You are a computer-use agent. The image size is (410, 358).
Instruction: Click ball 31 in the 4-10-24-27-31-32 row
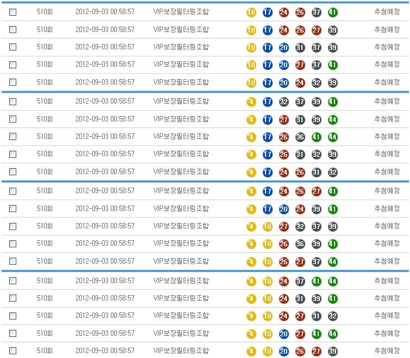[317, 316]
